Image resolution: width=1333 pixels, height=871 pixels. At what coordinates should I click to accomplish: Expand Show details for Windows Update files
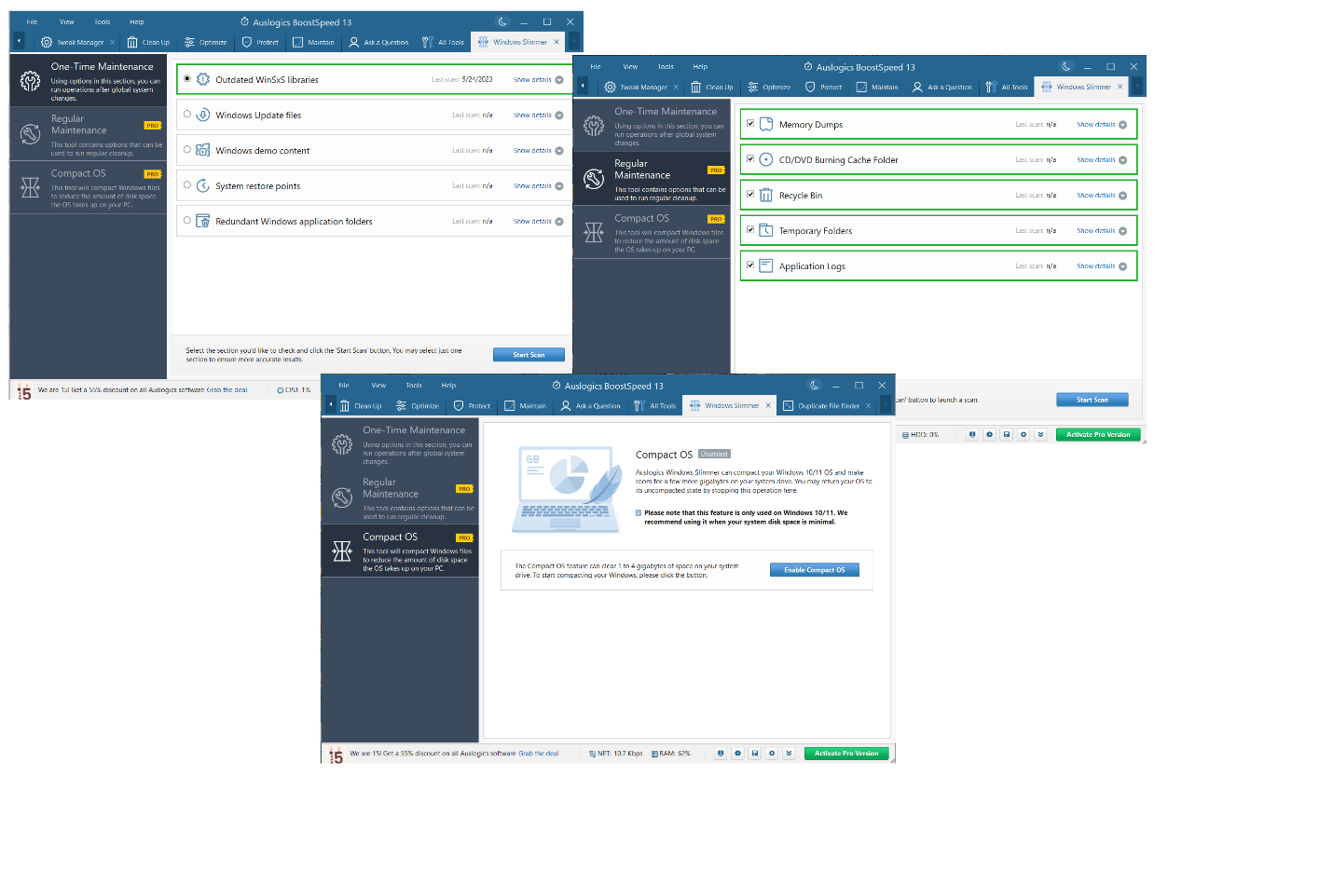(x=538, y=116)
